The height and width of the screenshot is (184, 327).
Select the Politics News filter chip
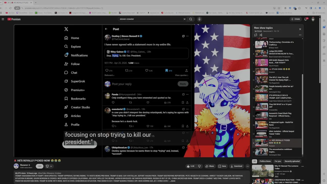point(265,161)
